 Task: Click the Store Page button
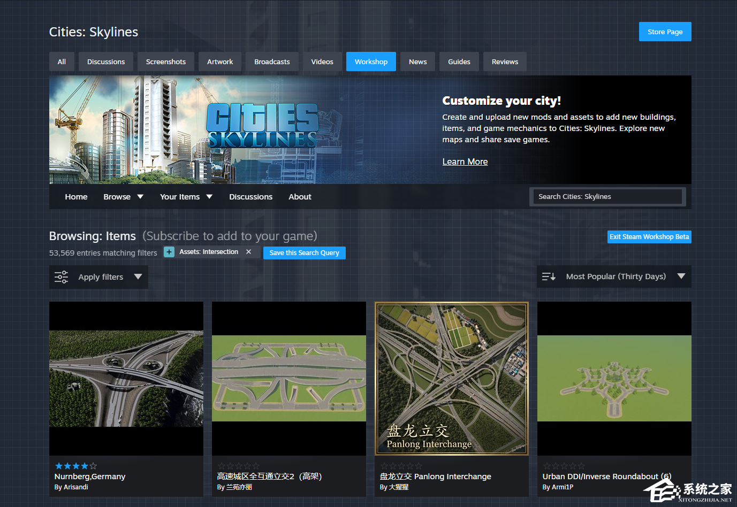(665, 32)
